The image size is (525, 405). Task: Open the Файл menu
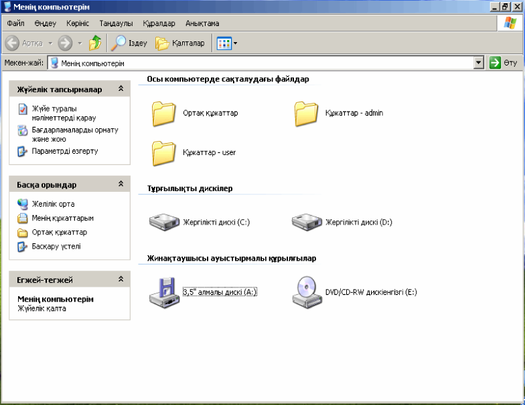tap(15, 23)
